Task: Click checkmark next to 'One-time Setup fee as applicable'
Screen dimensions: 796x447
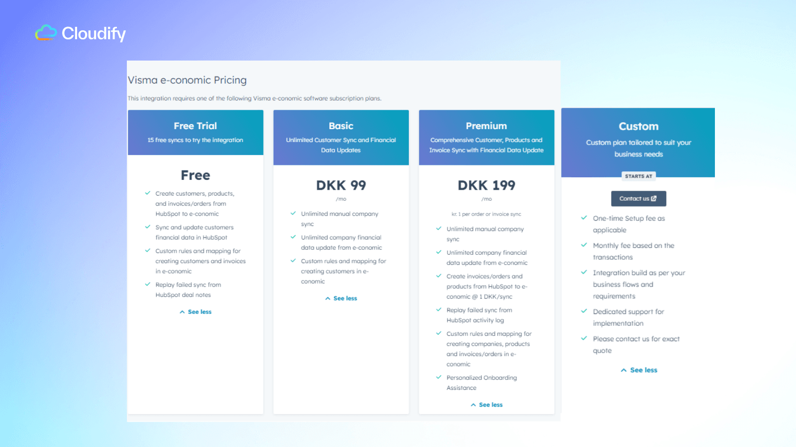Action: coord(584,218)
